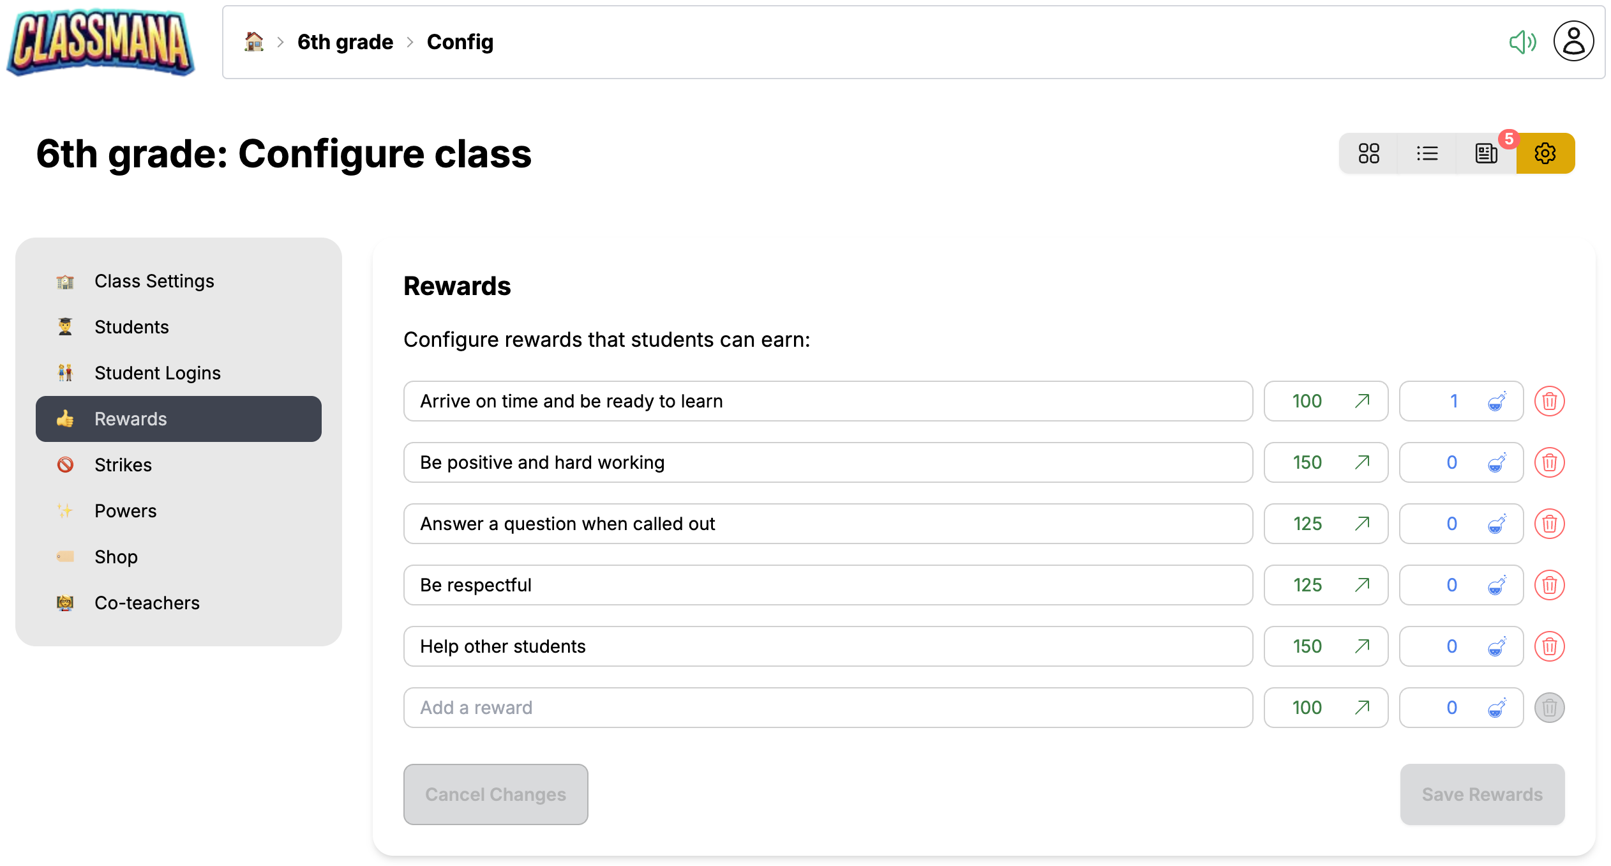
Task: Click the speaker sound icon
Action: 1524,41
